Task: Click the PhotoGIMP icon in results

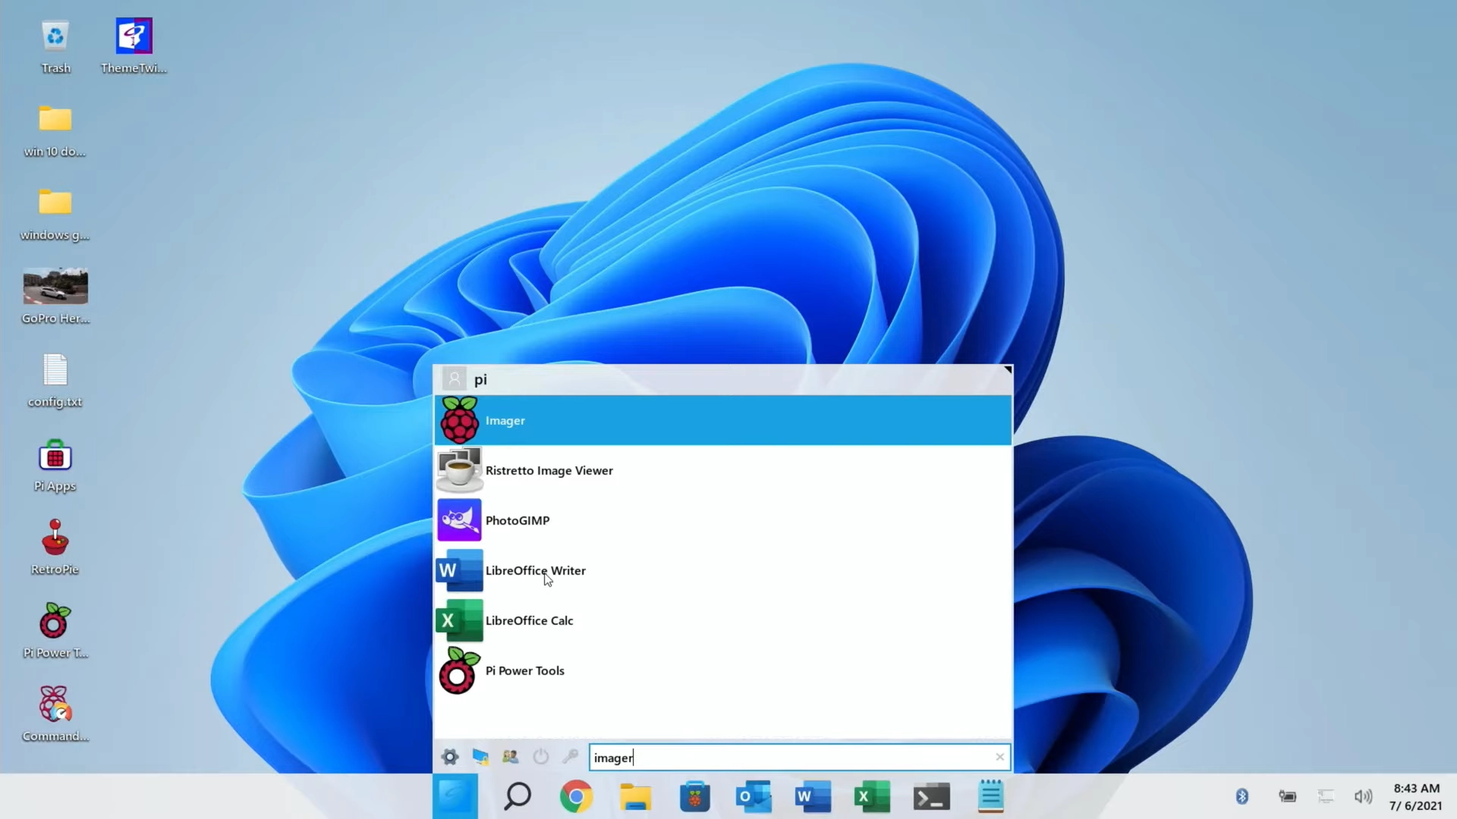Action: pos(459,520)
